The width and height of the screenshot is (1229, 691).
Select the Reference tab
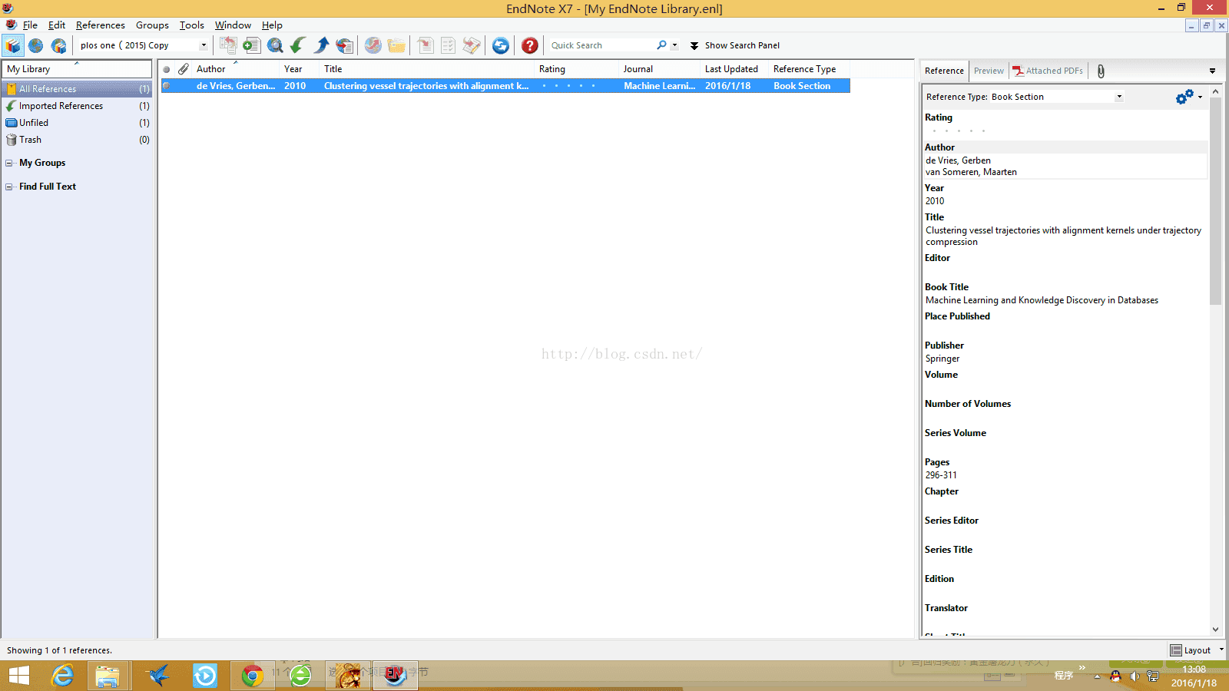coord(944,71)
